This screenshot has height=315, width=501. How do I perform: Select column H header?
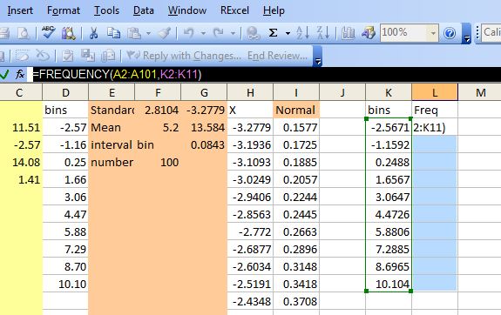pyautogui.click(x=250, y=92)
